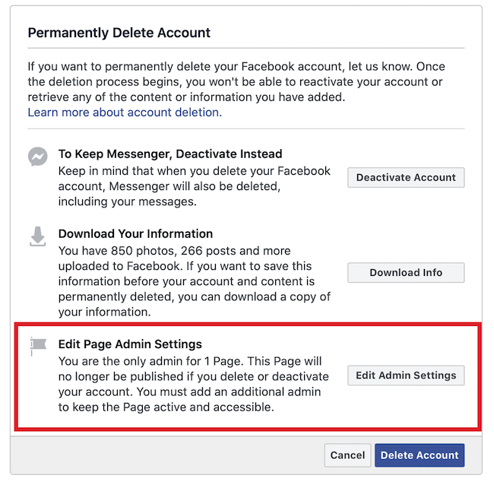Cancel the account deletion dialog
Screen dimensions: 494x491
pos(347,455)
